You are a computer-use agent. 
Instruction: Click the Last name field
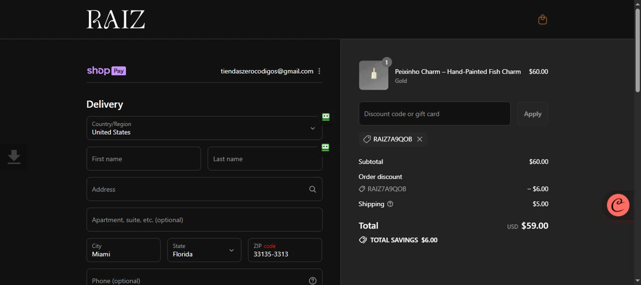[x=265, y=159]
